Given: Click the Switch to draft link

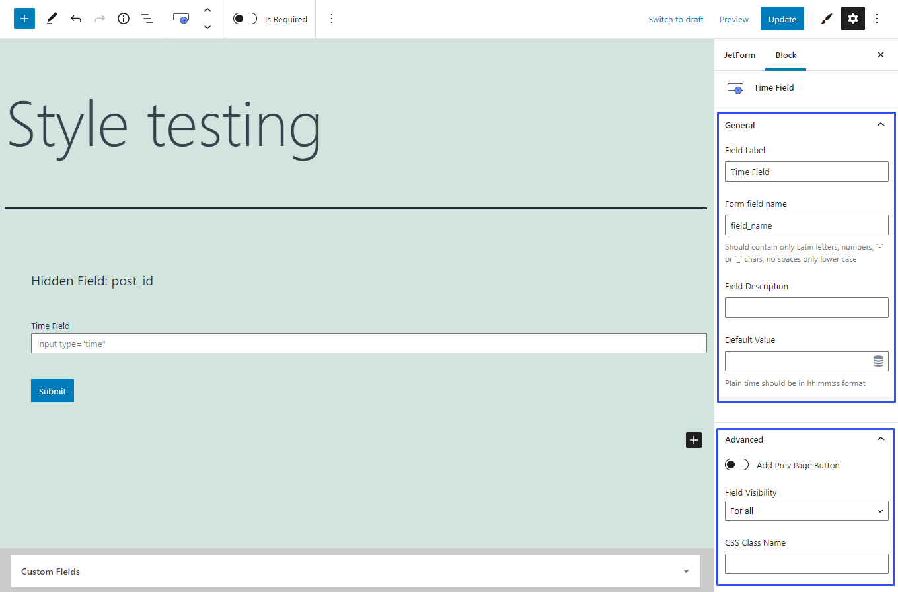Looking at the screenshot, I should tap(675, 19).
